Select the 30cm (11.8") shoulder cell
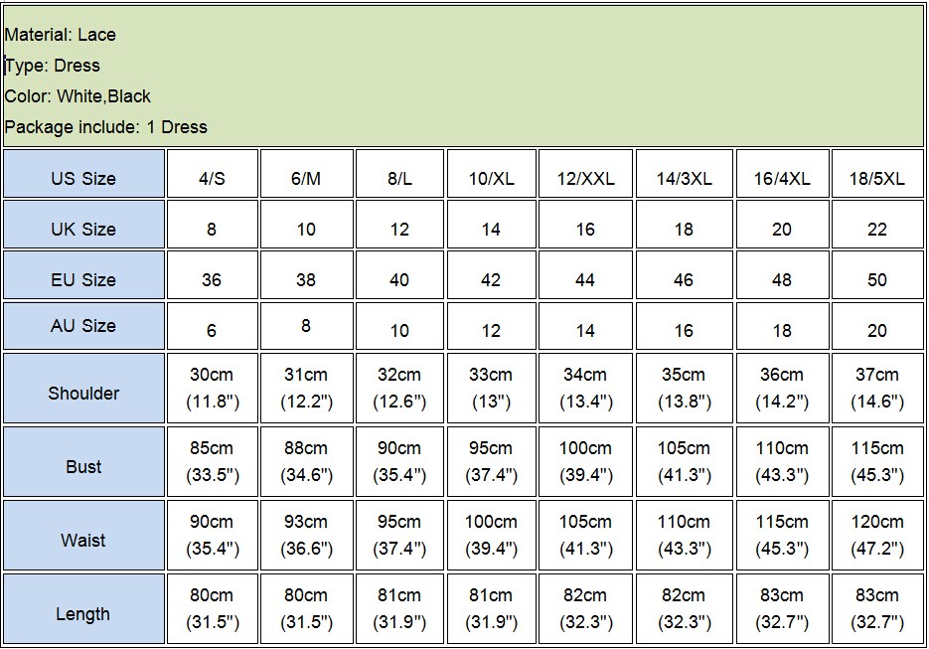Viewport: 929px width, 649px height. coord(212,389)
